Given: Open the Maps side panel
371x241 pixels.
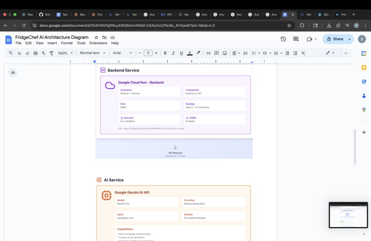Looking at the screenshot, I should [x=364, y=110].
